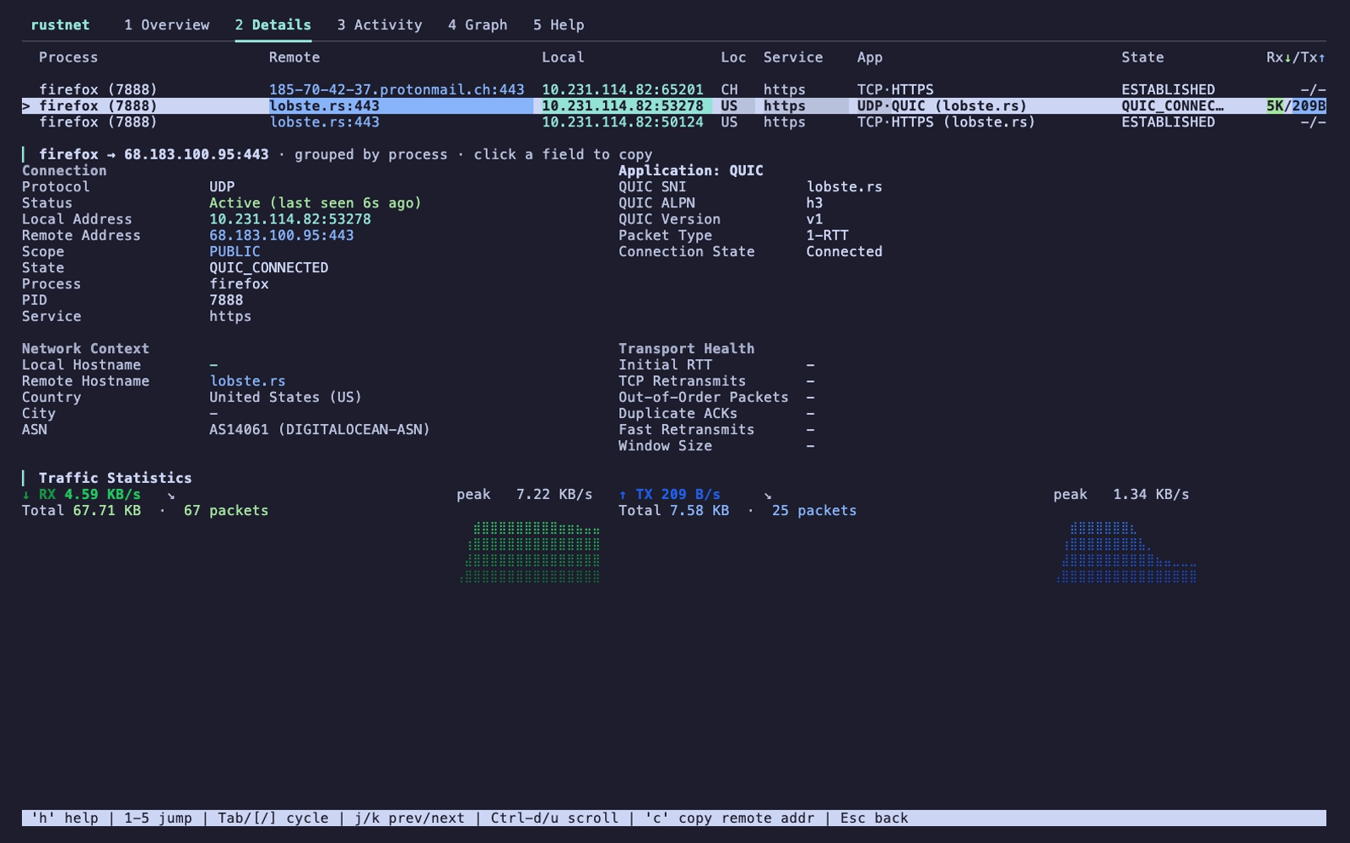This screenshot has height=843, width=1350.
Task: Copy the Status value Active (last seen 6s ago)
Action: click(316, 203)
